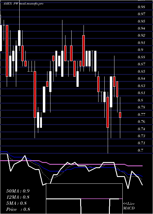Select the 0.78 price level label

(x=141, y=107)
